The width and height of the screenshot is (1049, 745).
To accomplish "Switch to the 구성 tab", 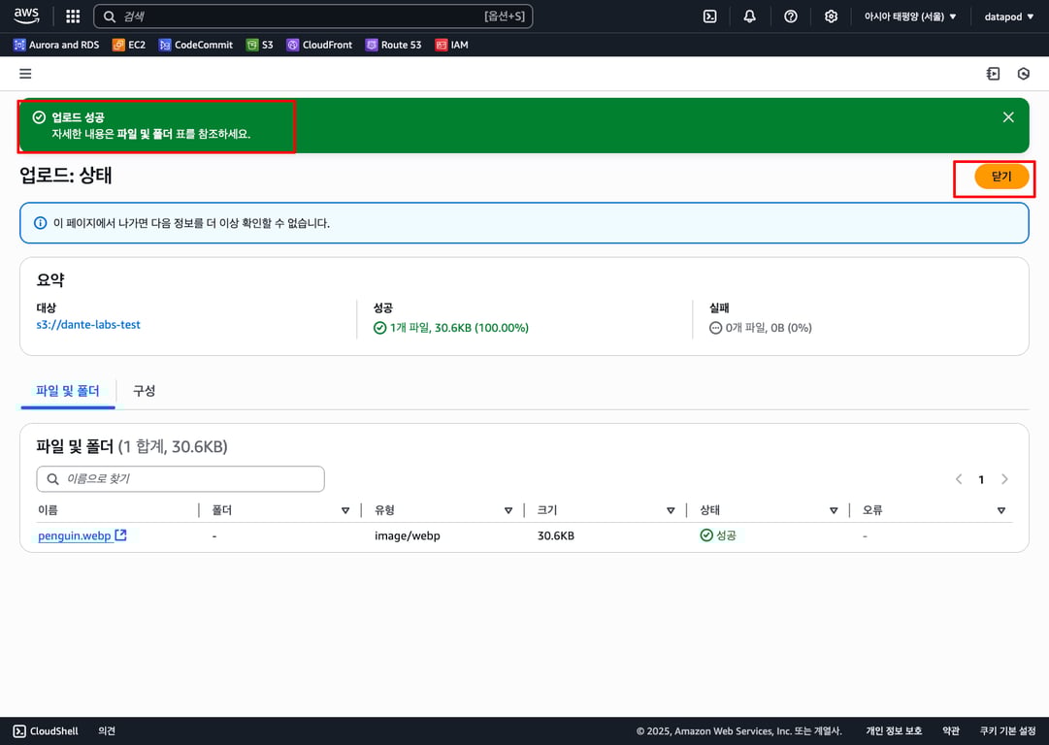I will [x=144, y=391].
